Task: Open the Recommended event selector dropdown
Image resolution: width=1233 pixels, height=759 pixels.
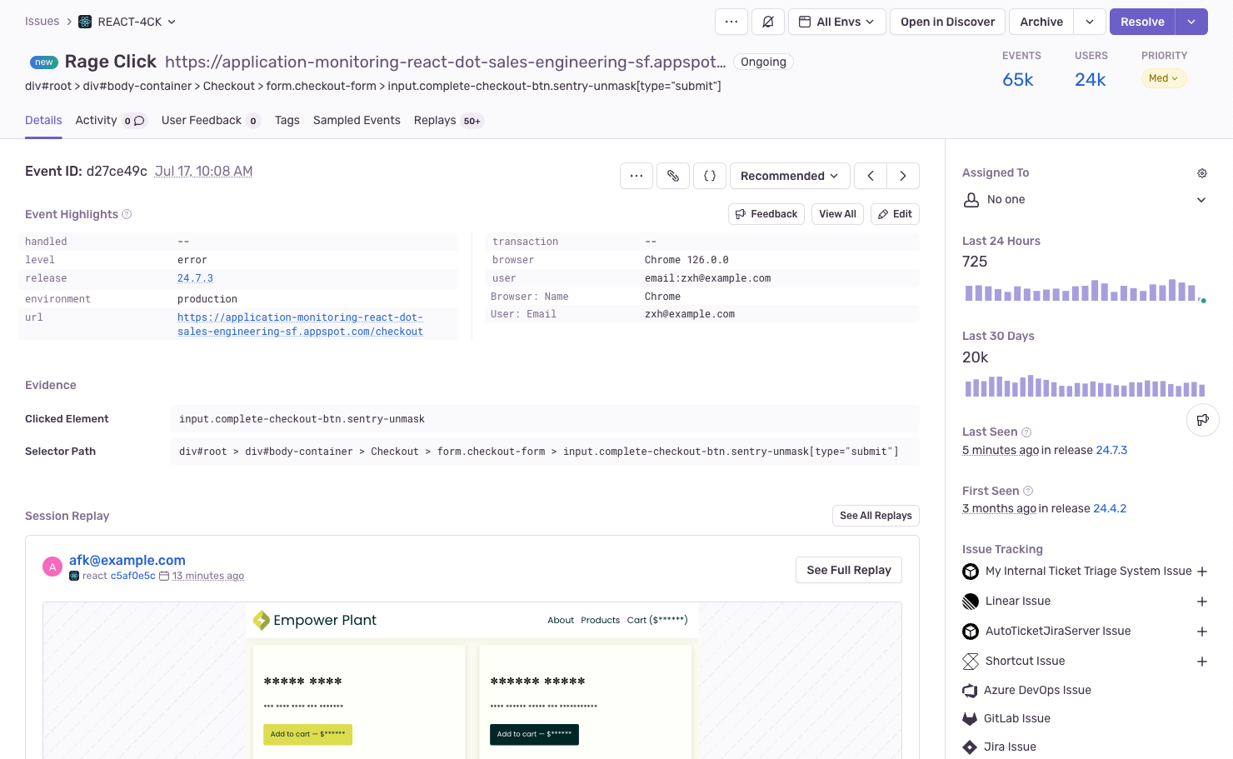Action: pyautogui.click(x=789, y=176)
